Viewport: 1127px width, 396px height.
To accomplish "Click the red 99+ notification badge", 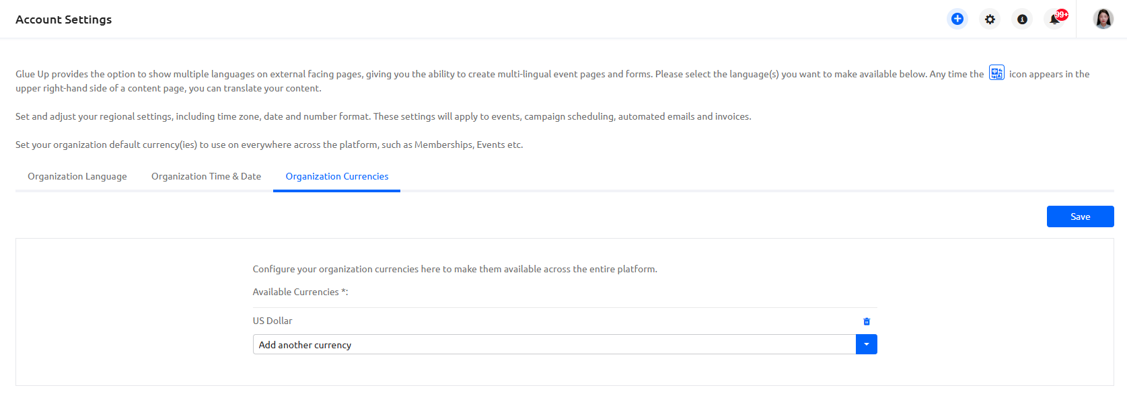I will pyautogui.click(x=1062, y=14).
